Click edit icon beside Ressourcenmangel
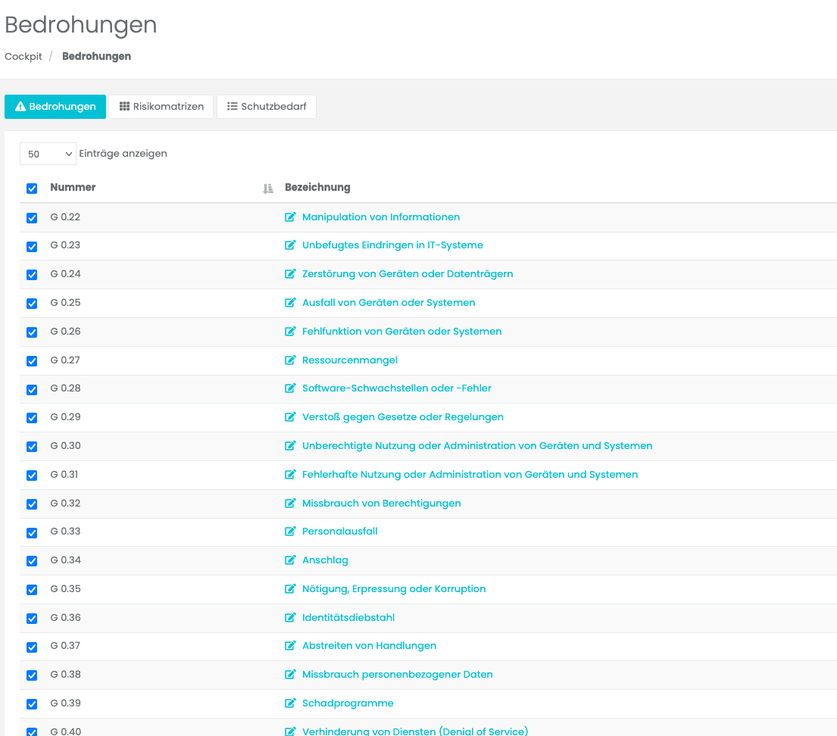837x736 pixels. coord(290,360)
